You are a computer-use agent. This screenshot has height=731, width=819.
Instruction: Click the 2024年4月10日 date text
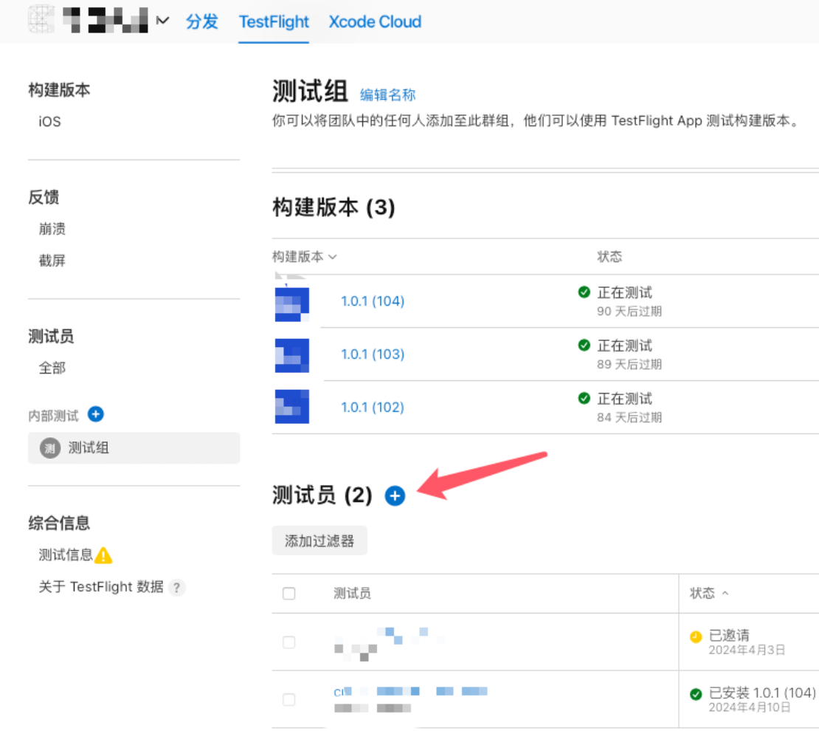point(749,708)
